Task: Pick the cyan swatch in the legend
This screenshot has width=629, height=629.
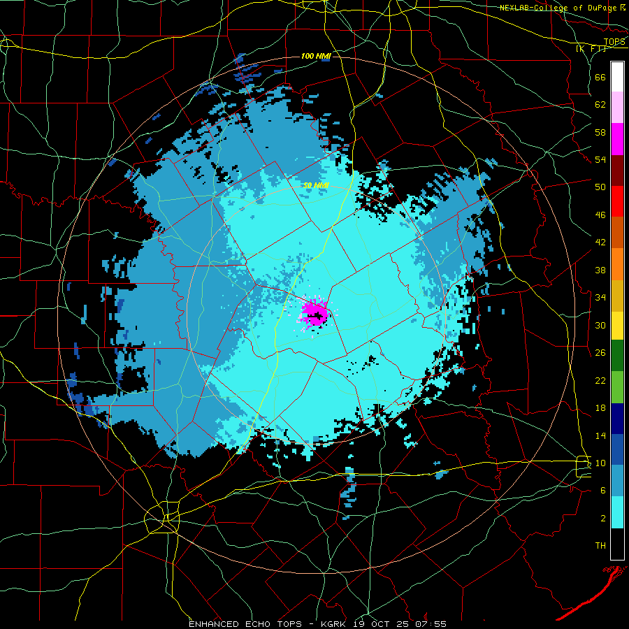Action: (x=617, y=513)
